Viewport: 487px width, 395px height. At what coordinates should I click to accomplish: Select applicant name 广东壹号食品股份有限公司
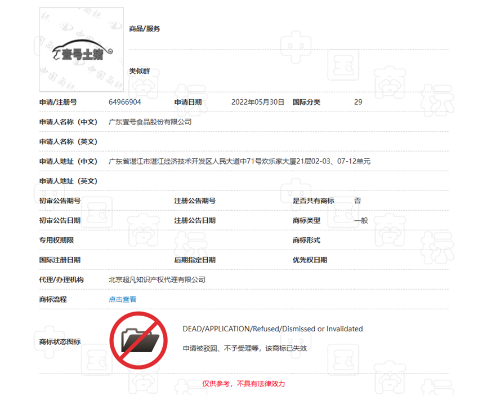coord(150,122)
